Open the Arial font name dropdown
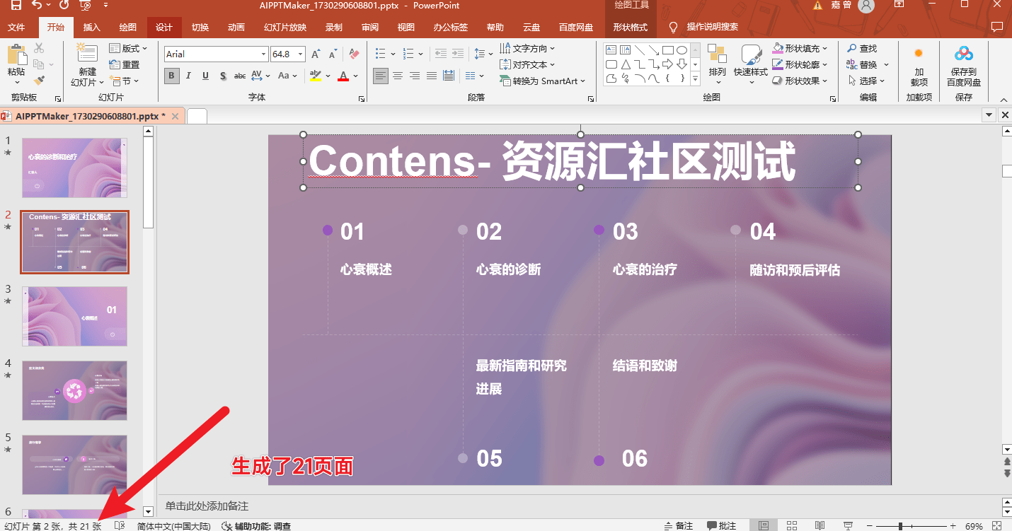1012x531 pixels. pyautogui.click(x=263, y=54)
